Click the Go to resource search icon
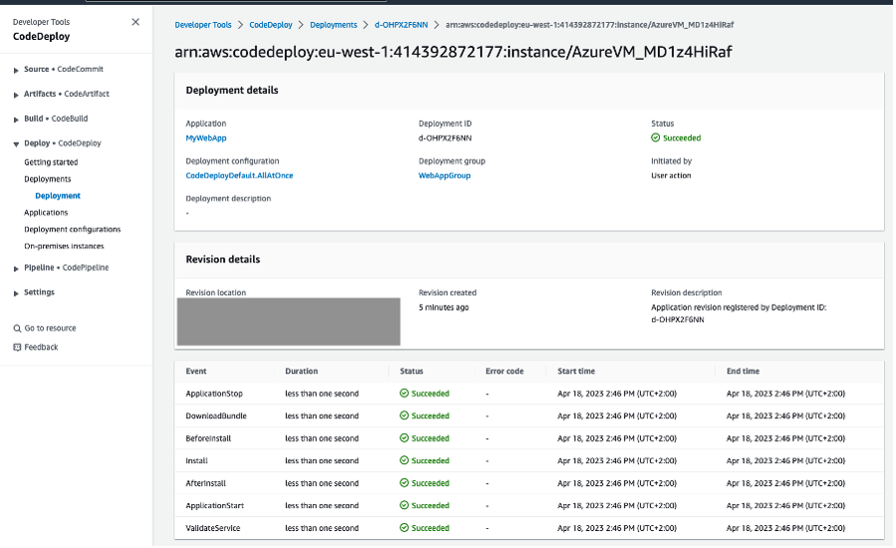The image size is (896, 548). point(17,329)
